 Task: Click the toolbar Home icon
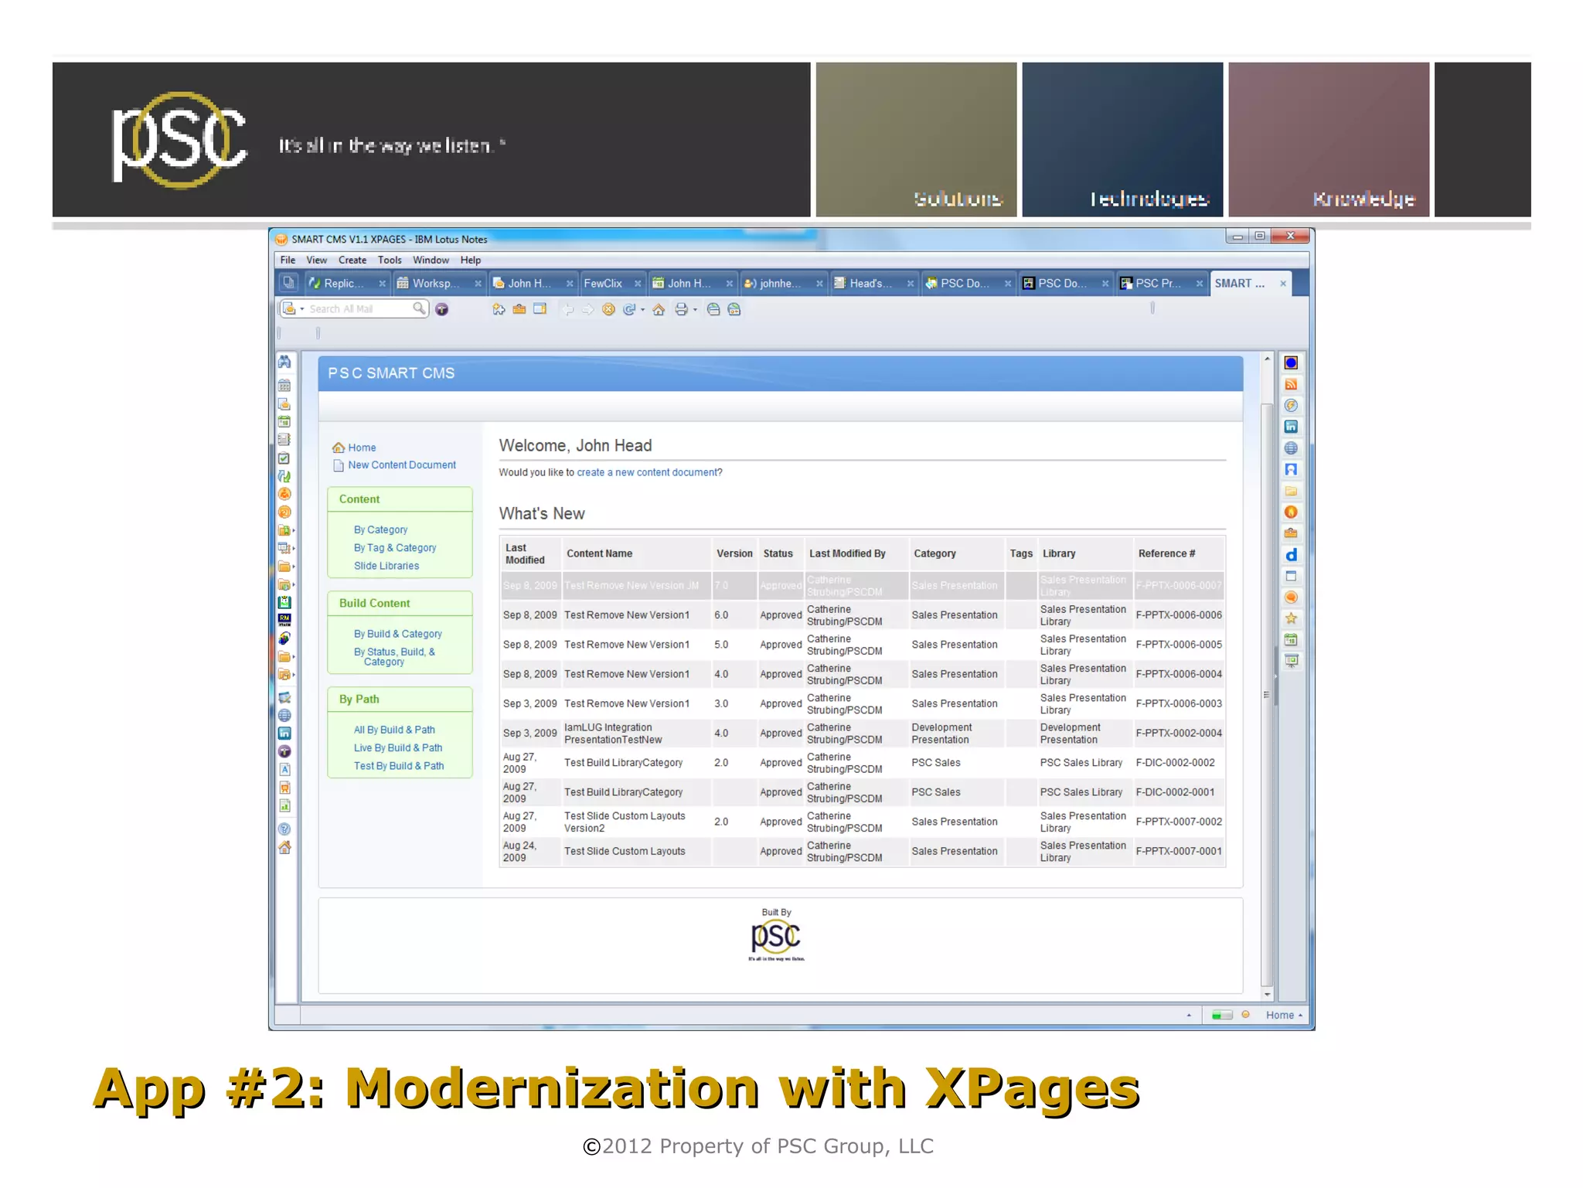(x=659, y=309)
